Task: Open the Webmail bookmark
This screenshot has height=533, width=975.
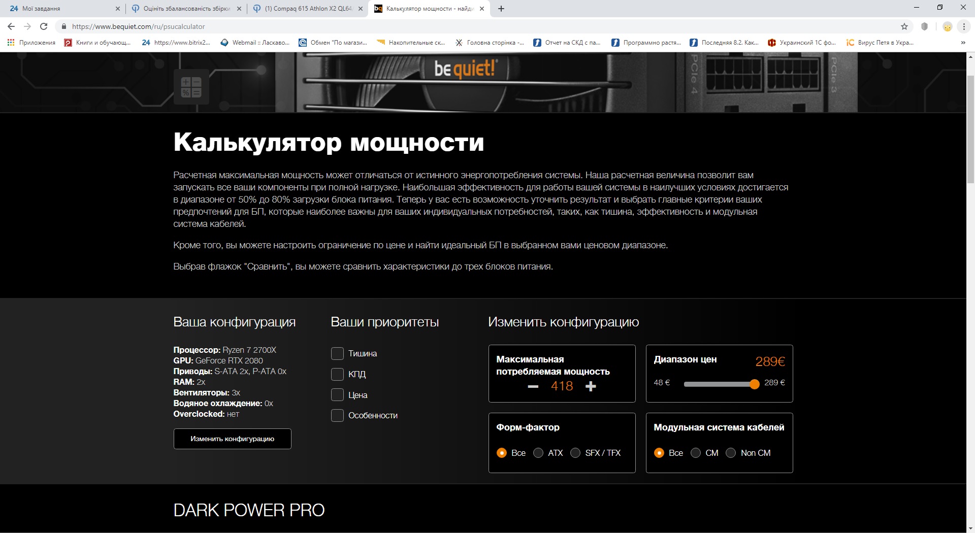Action: pos(255,43)
